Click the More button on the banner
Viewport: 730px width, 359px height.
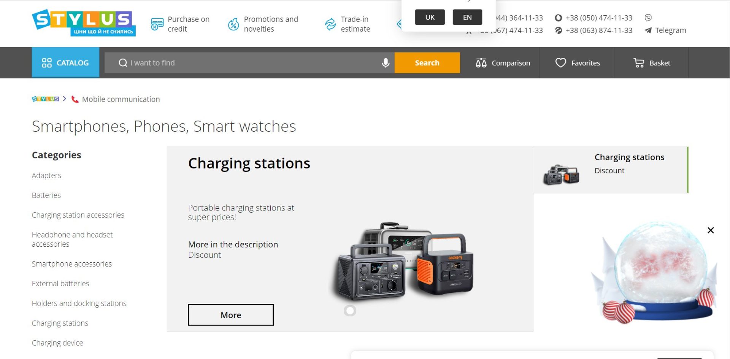click(x=230, y=315)
